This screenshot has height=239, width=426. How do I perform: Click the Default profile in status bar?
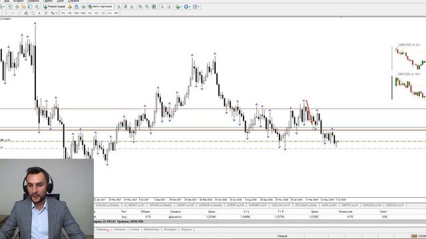(x=282, y=236)
